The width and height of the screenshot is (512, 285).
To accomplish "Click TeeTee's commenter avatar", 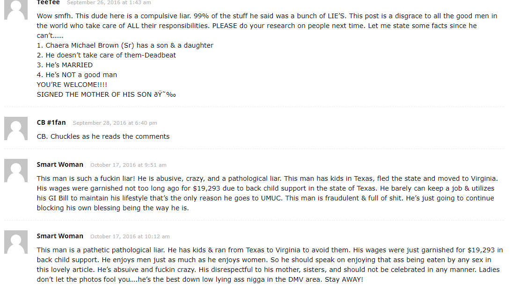I will click(x=16, y=9).
